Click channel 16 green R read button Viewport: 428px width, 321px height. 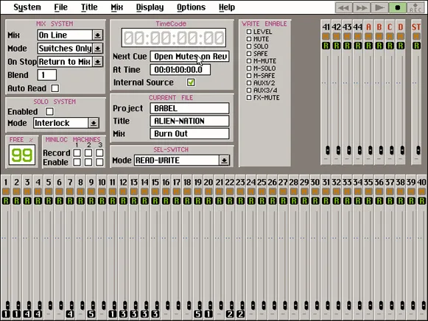166,201
